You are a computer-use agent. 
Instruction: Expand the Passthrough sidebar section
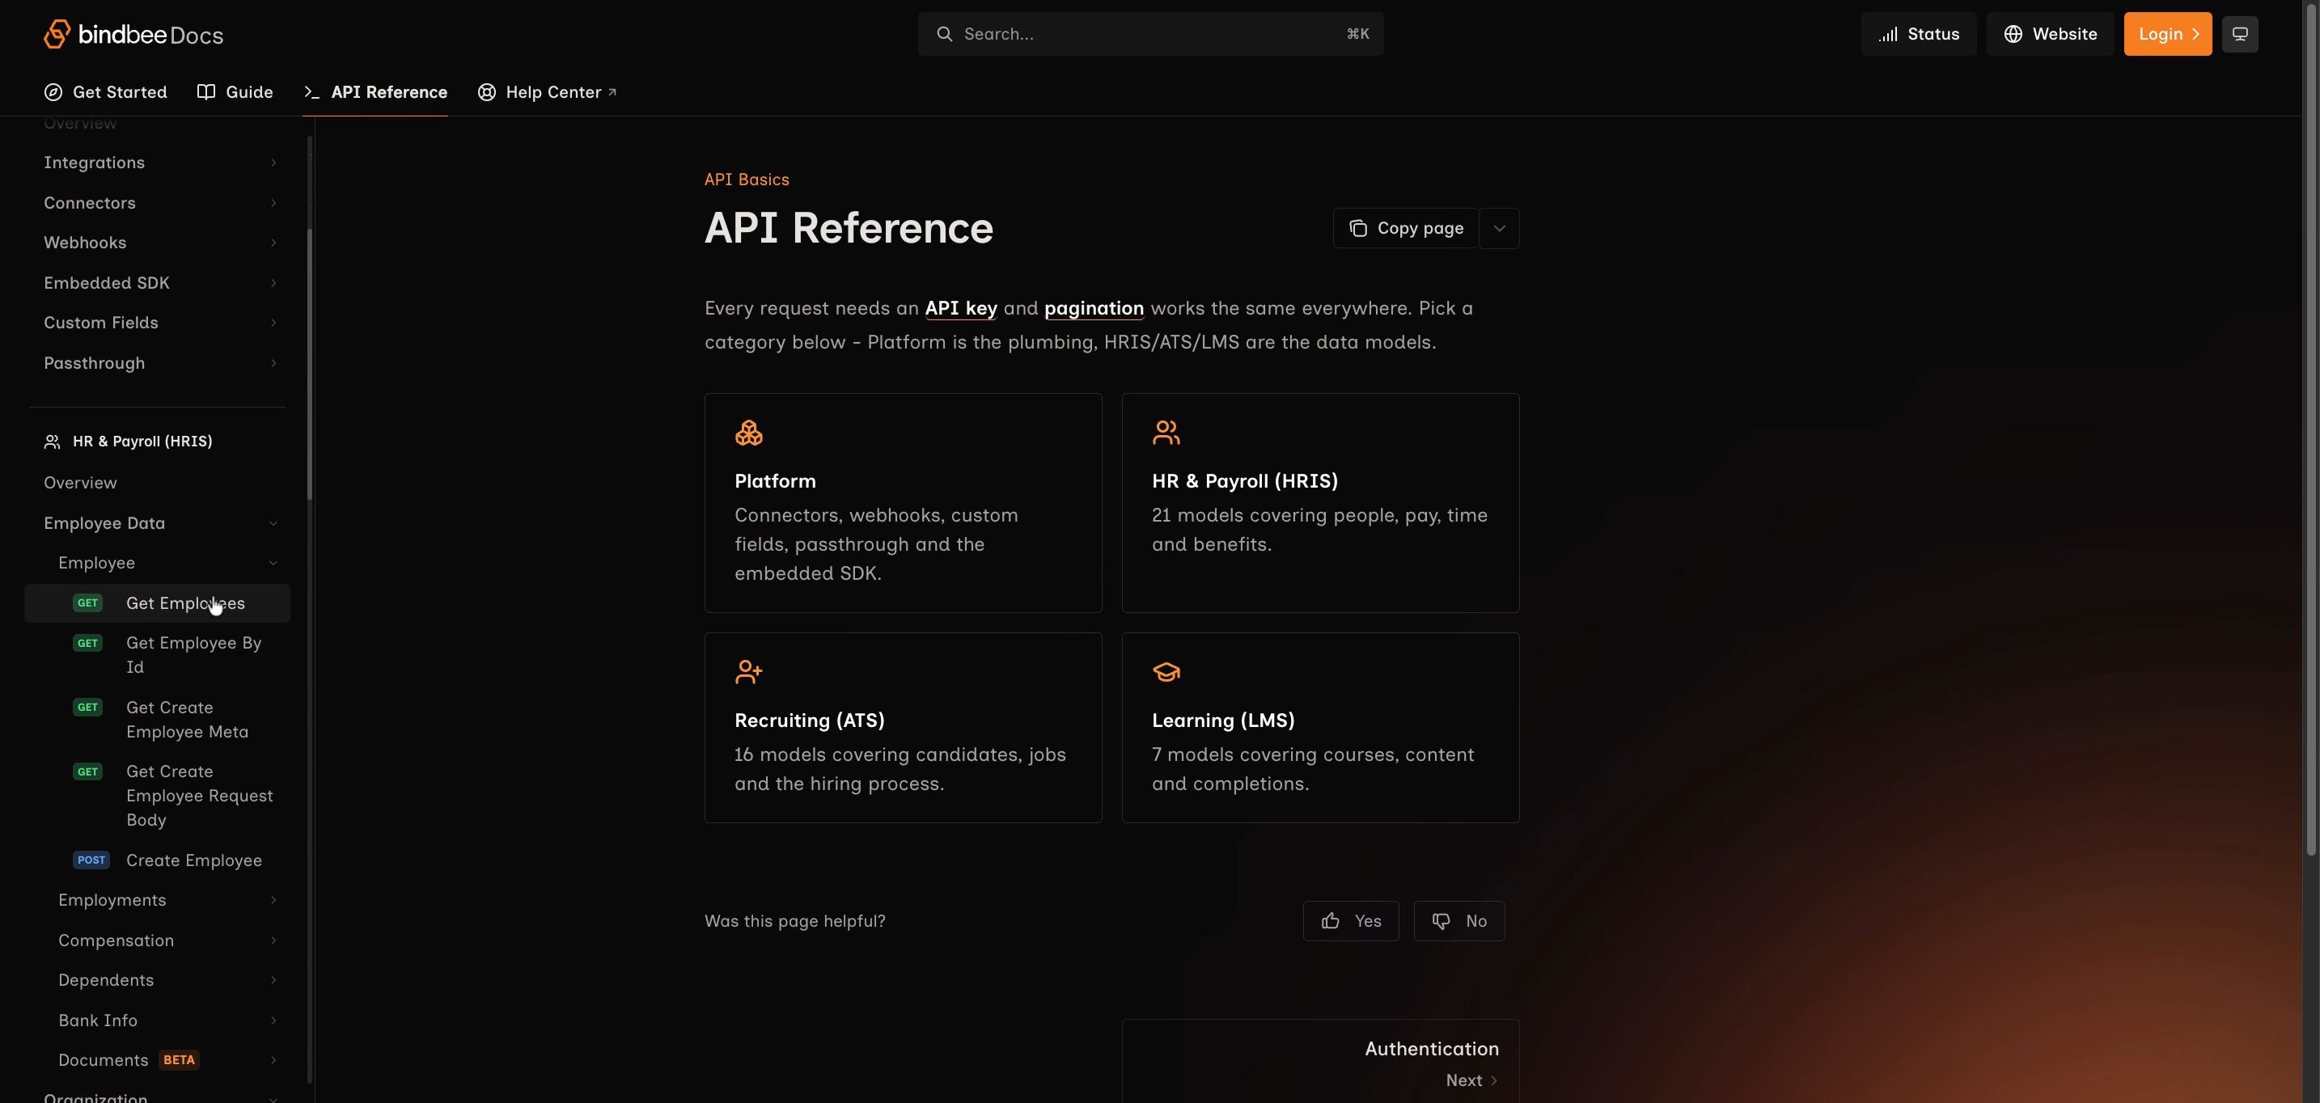point(273,363)
